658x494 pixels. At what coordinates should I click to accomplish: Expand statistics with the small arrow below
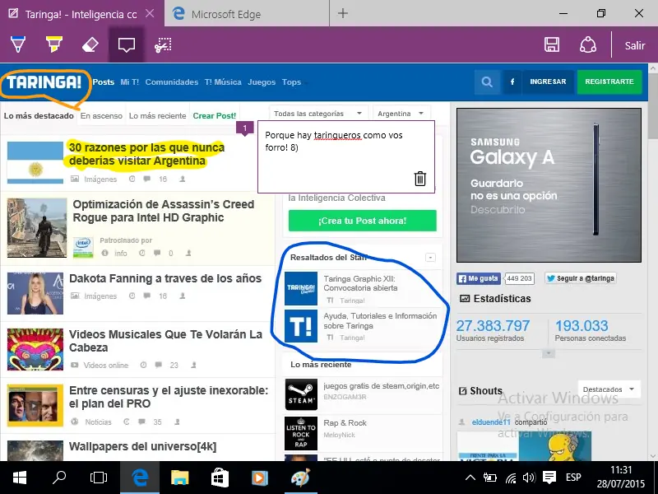[548, 354]
